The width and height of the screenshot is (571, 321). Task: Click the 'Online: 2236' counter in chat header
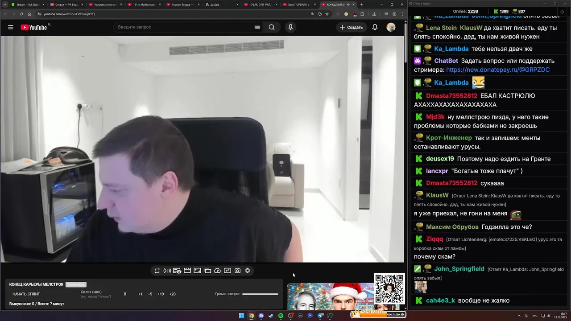465,11
